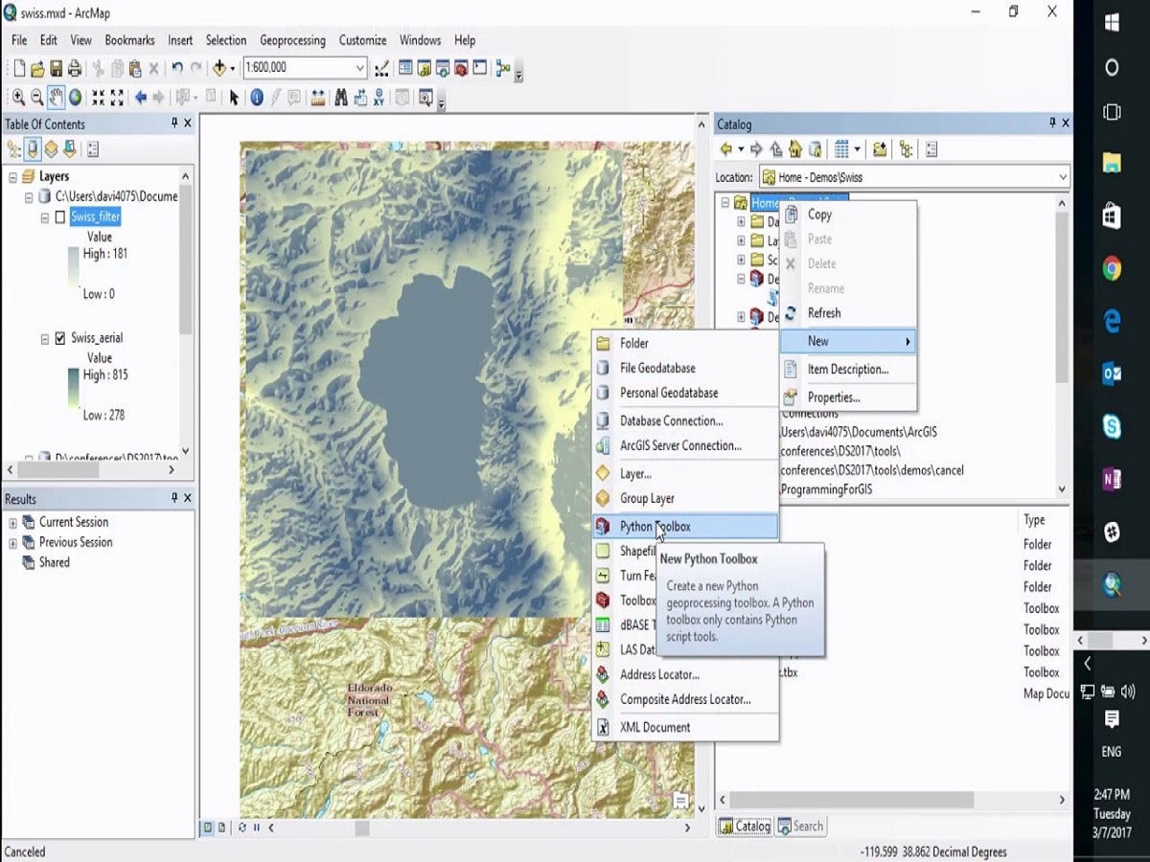This screenshot has width=1150, height=862.
Task: Expand the Current Session results node
Action: tap(13, 523)
